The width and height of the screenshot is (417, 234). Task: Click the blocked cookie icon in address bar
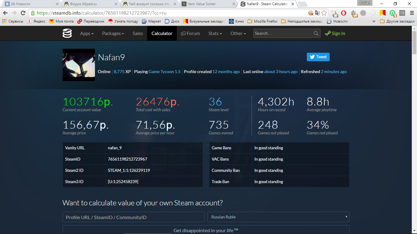tap(311, 13)
